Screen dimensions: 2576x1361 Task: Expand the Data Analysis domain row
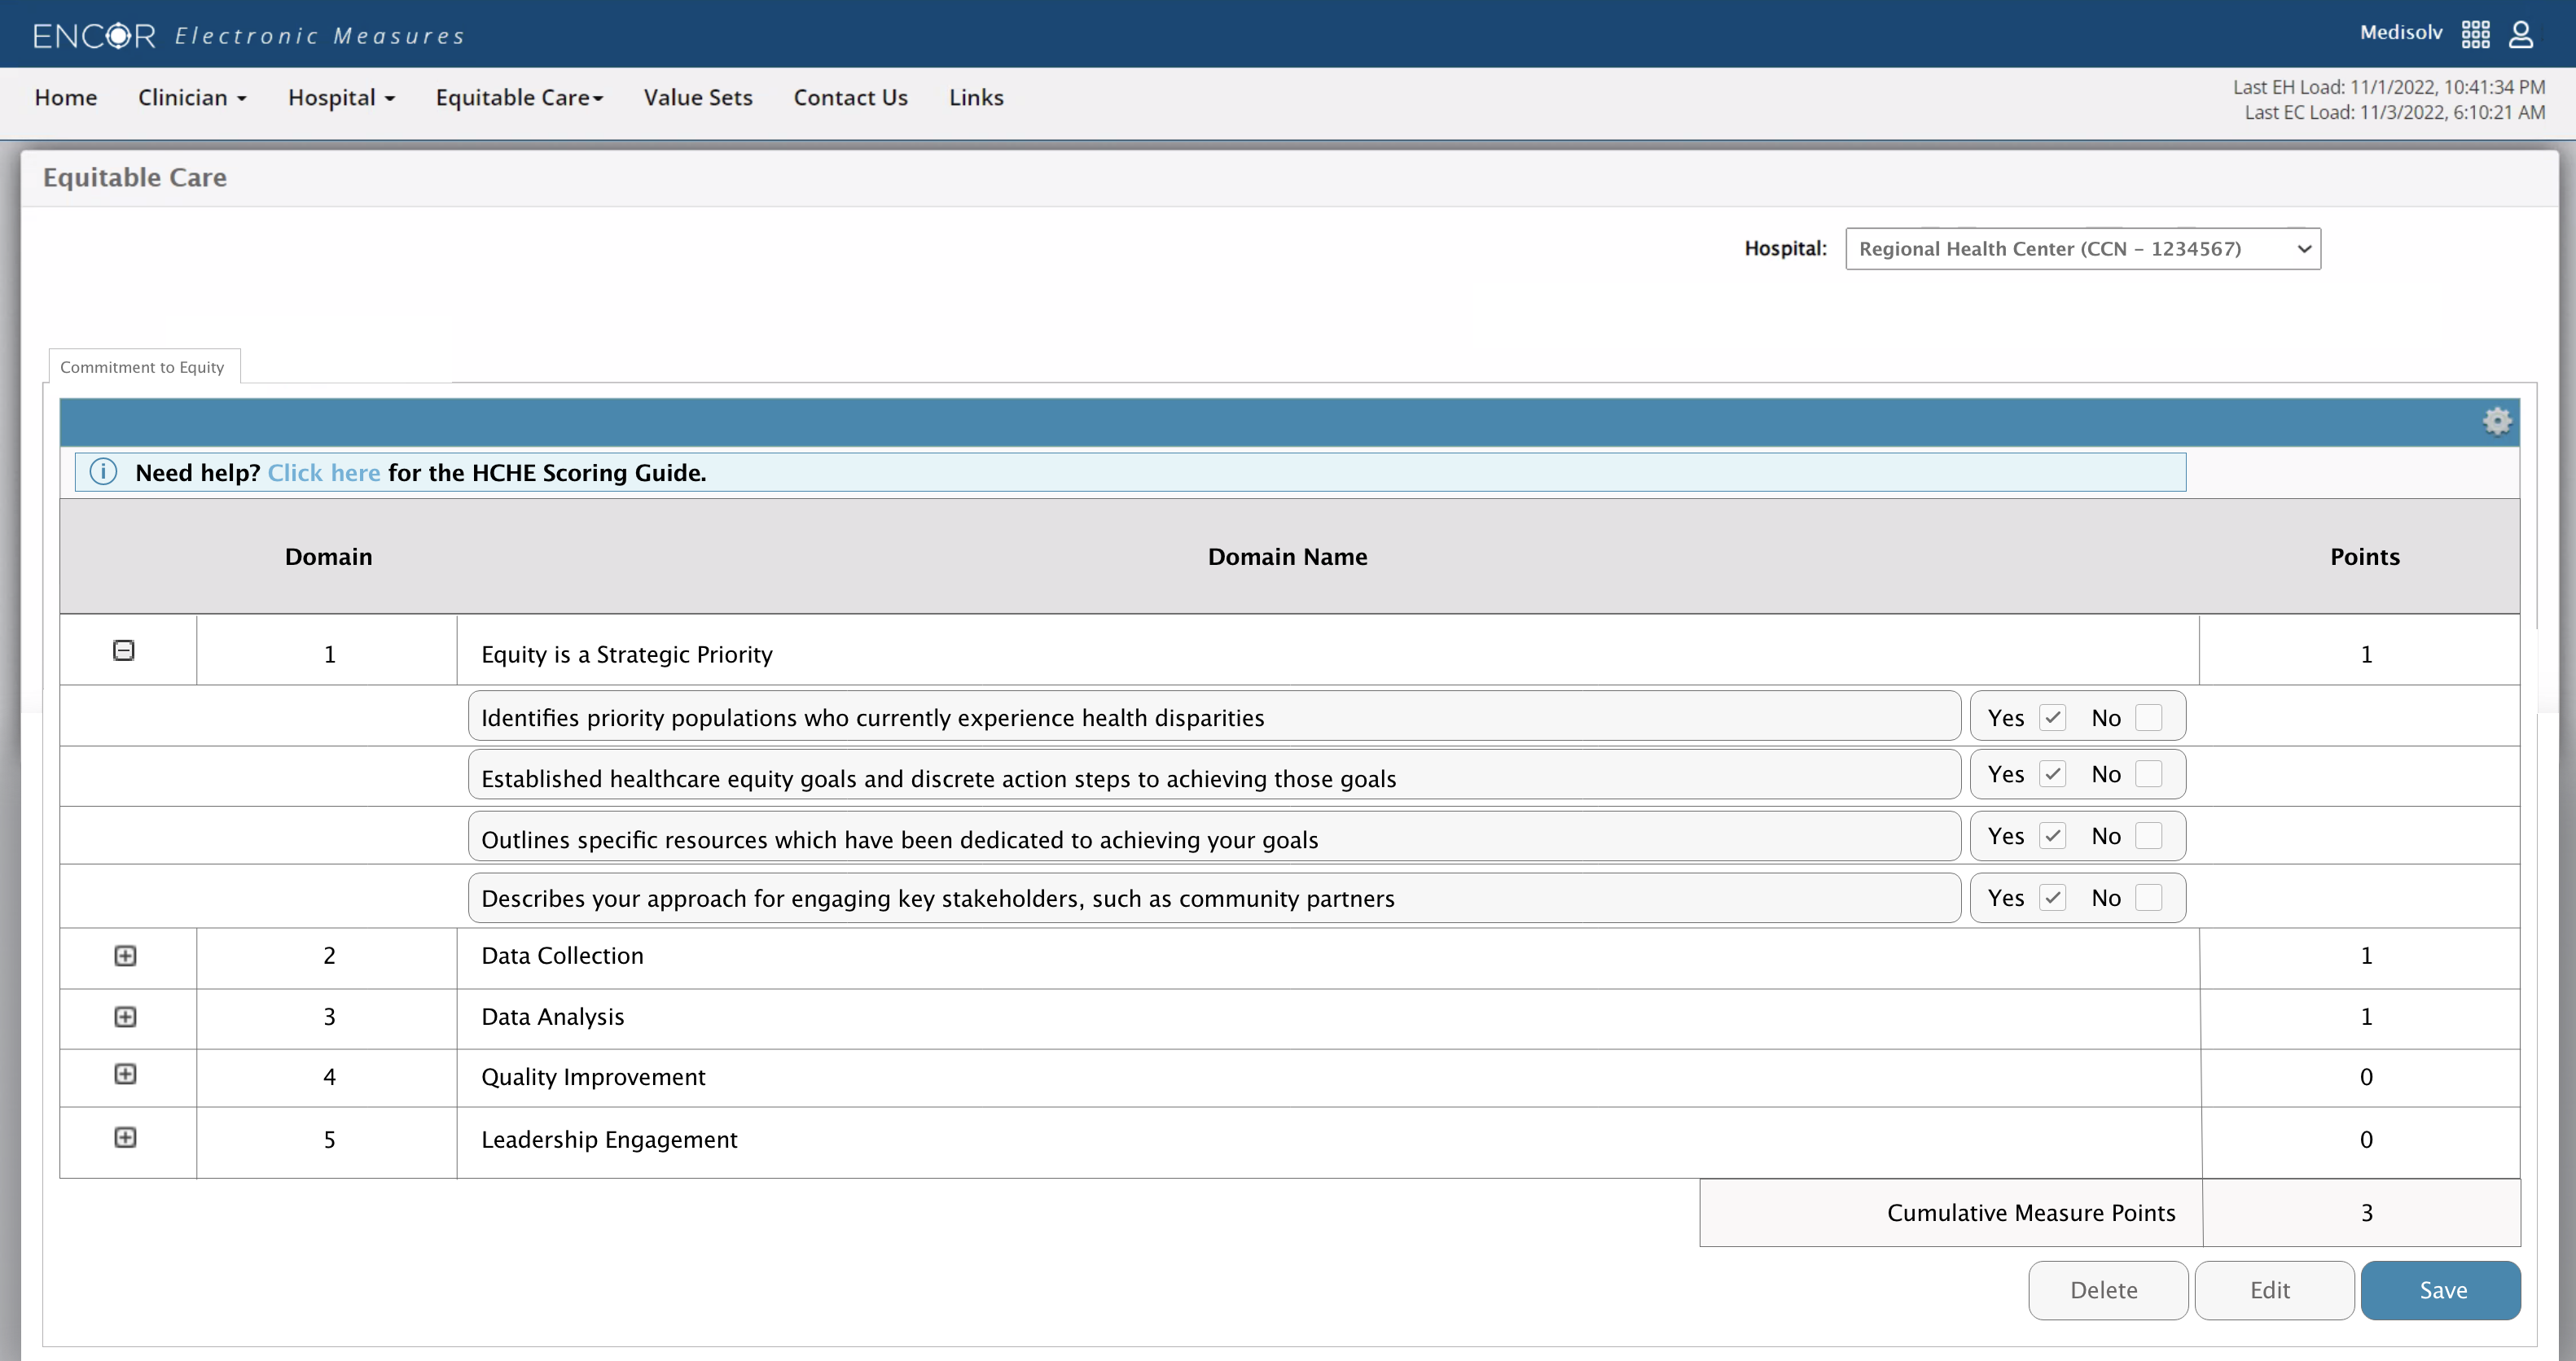(125, 1016)
